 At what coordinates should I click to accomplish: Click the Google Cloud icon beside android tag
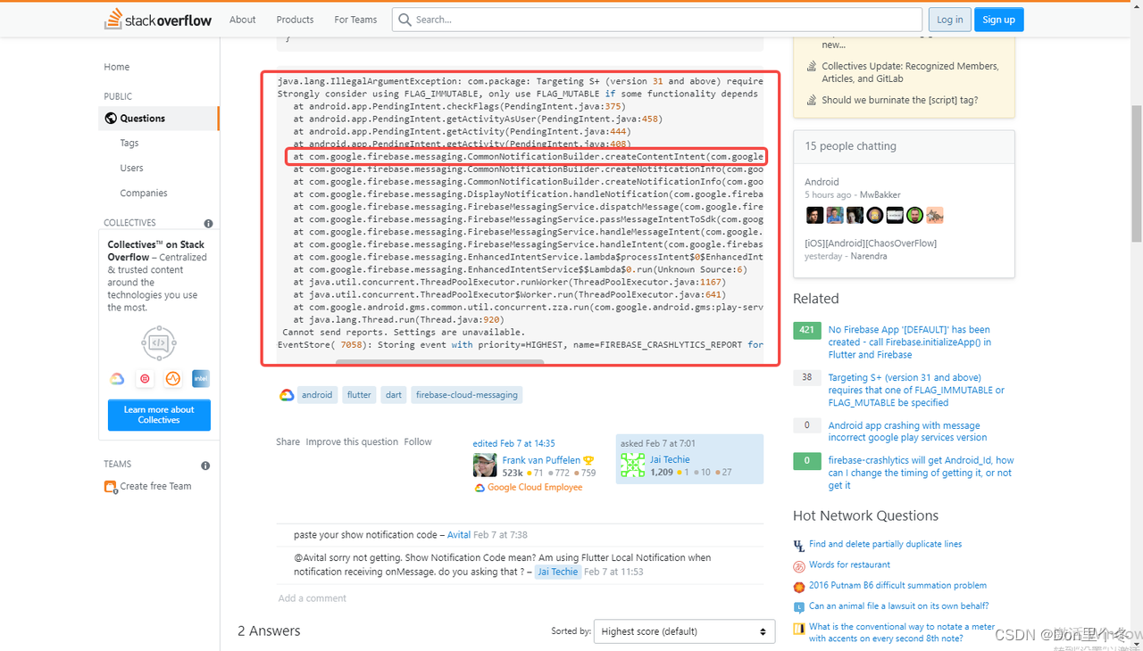287,395
